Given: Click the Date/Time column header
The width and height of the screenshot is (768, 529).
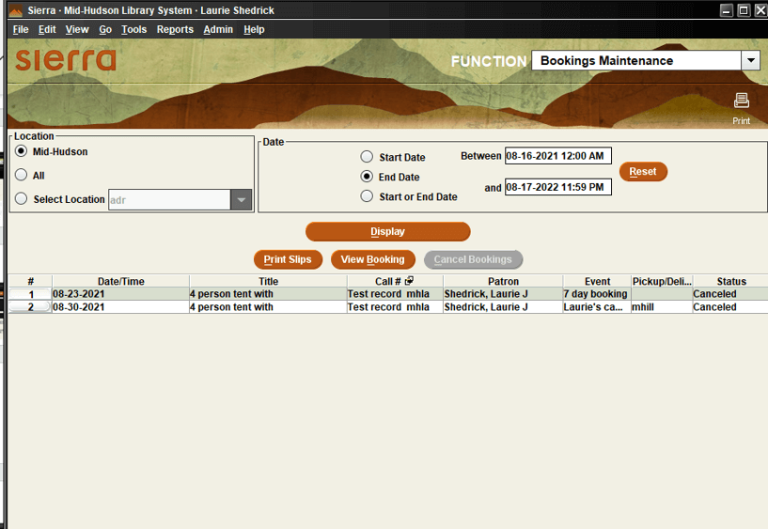Looking at the screenshot, I should pos(121,281).
